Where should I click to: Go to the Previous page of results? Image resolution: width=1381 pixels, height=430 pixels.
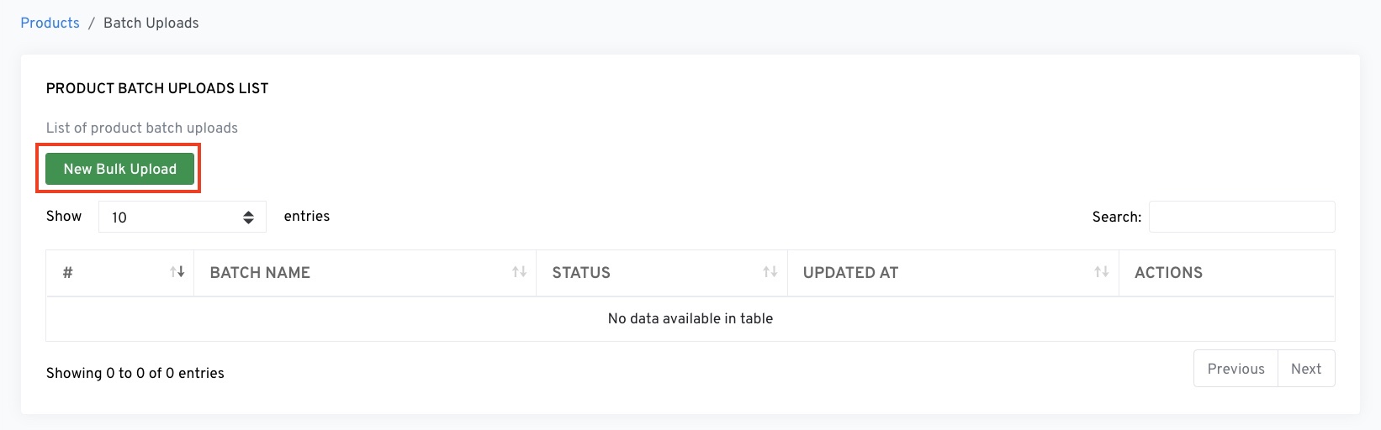pyautogui.click(x=1235, y=369)
